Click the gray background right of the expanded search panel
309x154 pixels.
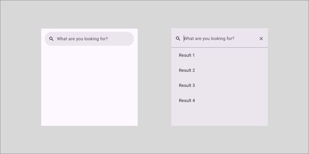288,77
